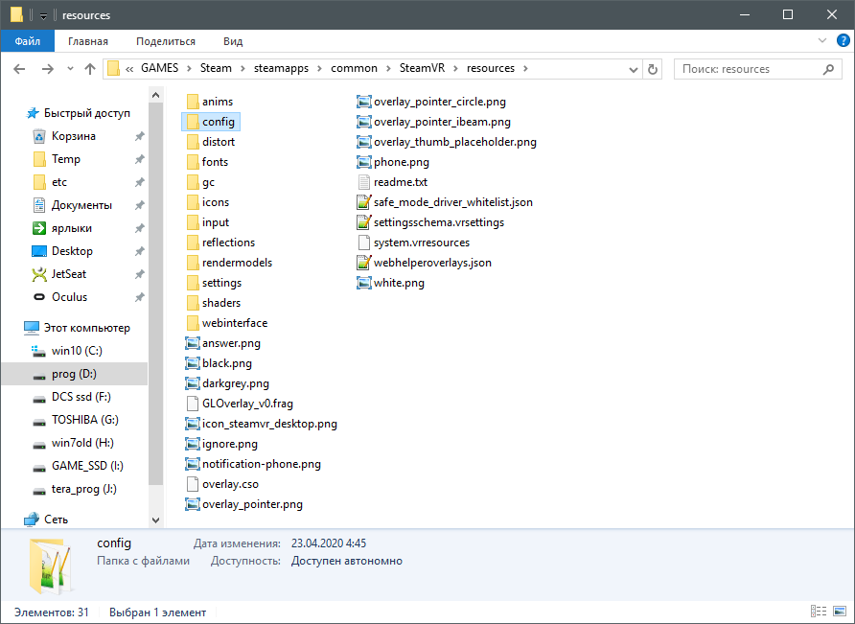Viewport: 855px width, 624px height.
Task: Select the readme.txt file
Action: click(x=400, y=182)
